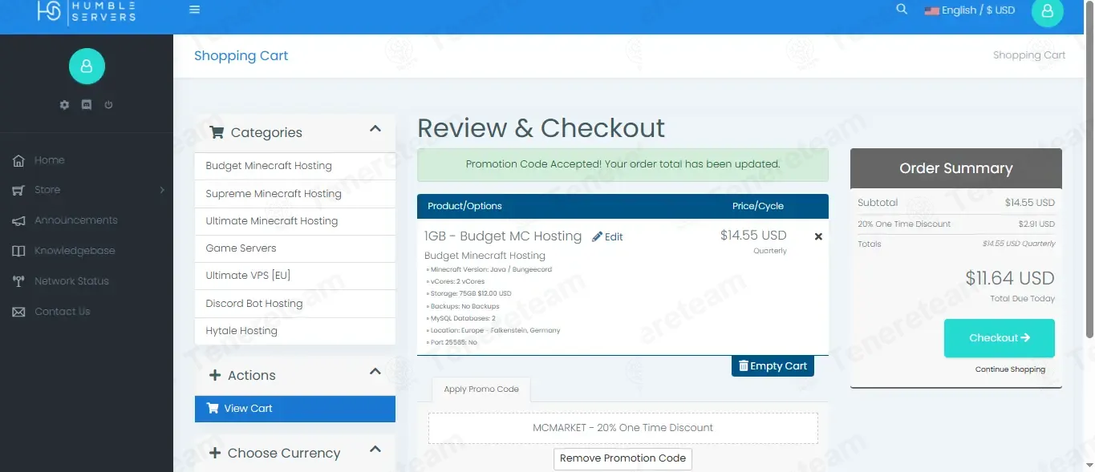Click the Promotion Code Accepted alert

click(623, 164)
